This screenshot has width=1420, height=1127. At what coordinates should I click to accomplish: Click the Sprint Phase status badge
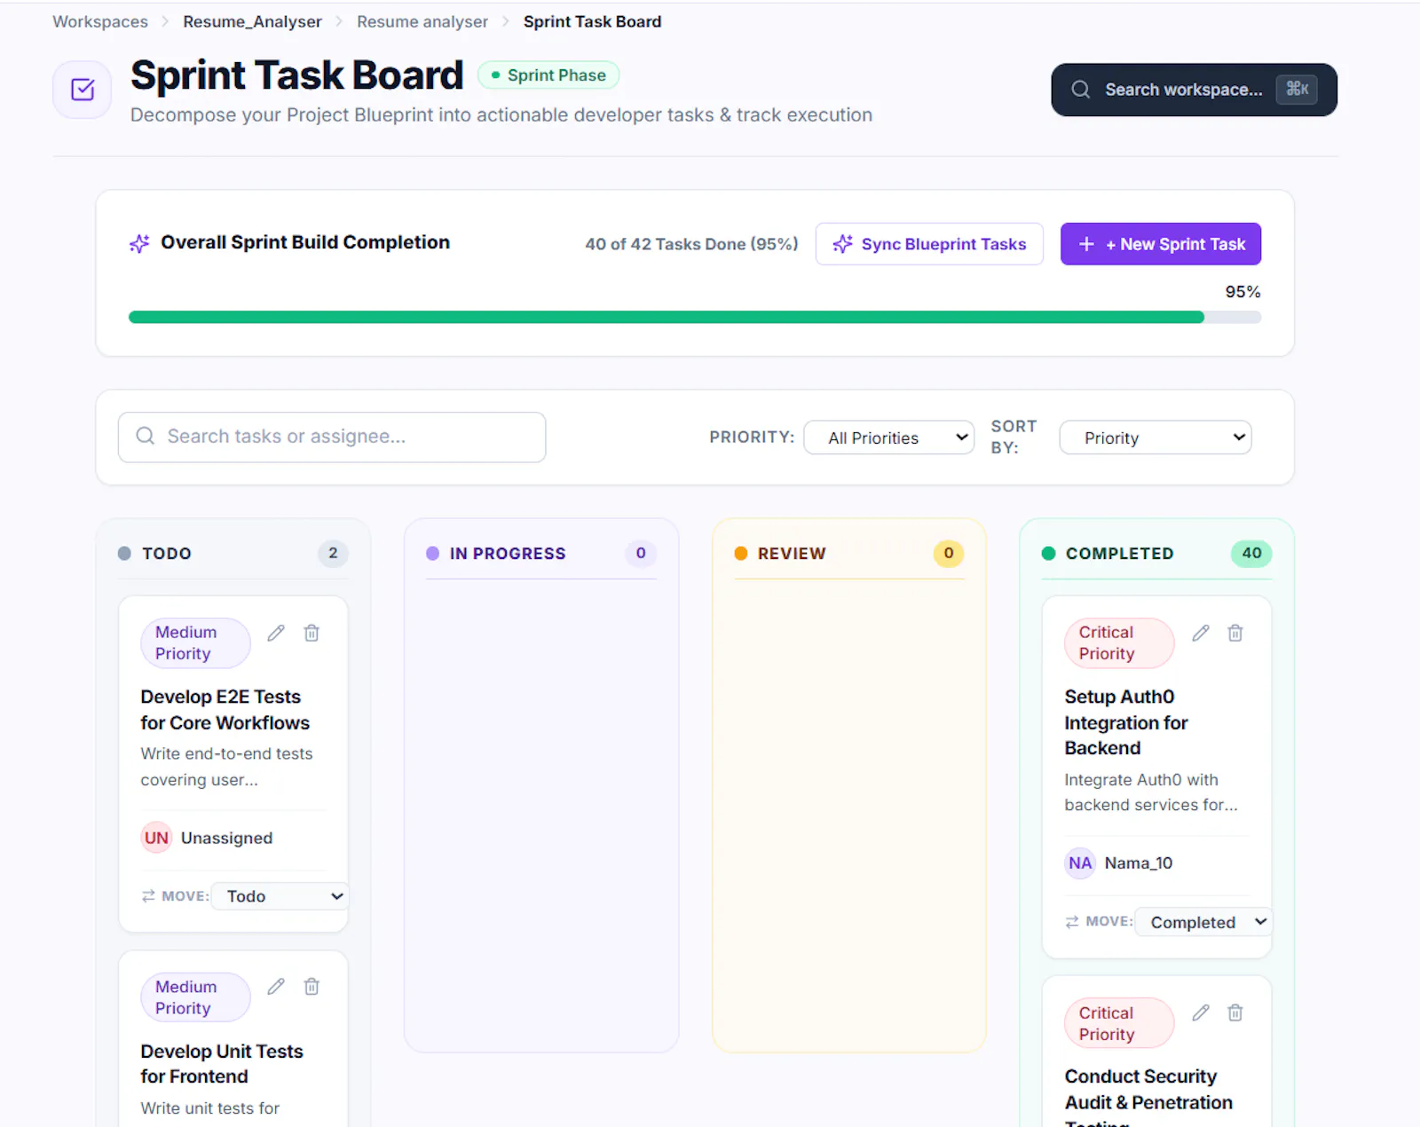pyautogui.click(x=548, y=75)
